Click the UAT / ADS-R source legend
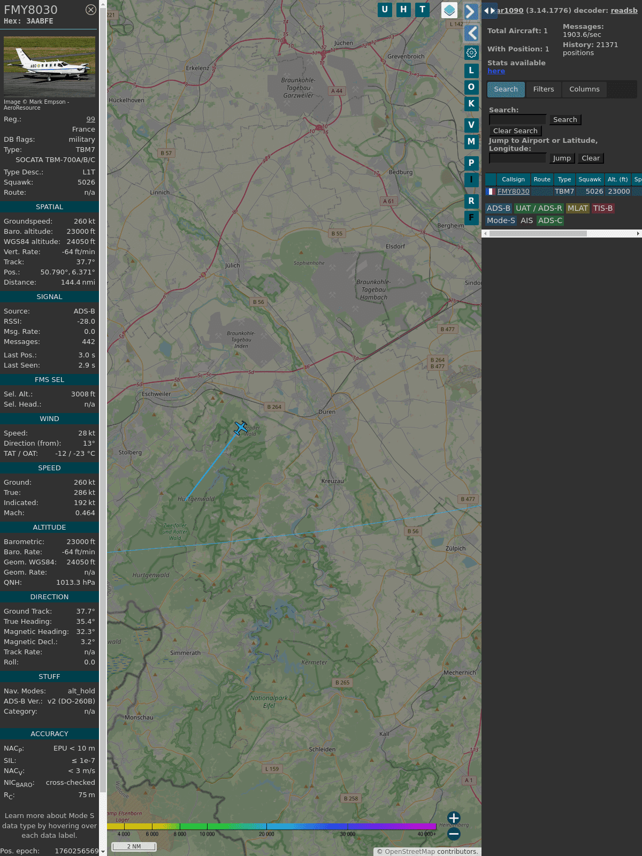Image resolution: width=642 pixels, height=856 pixels. 539,209
